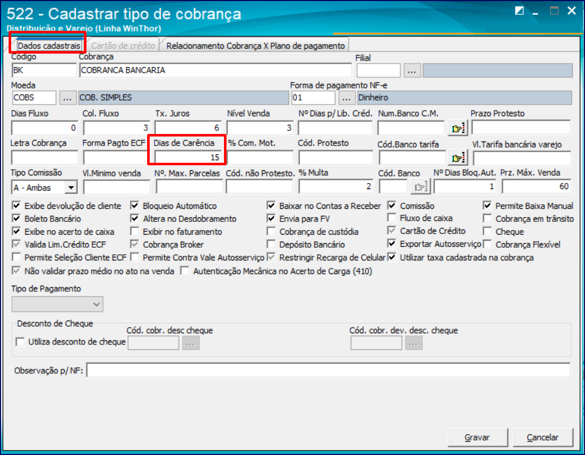Click the Nível Venda field
This screenshot has height=455, width=585.
[260, 128]
